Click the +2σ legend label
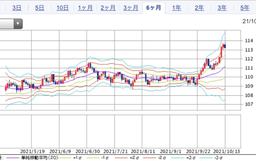256x161 pixels. [x=134, y=158]
